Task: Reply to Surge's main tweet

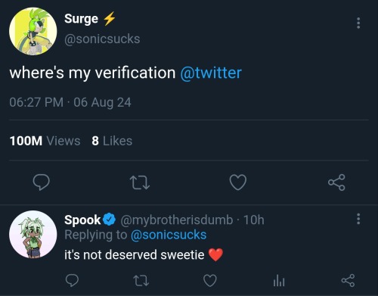Action: coord(42,182)
